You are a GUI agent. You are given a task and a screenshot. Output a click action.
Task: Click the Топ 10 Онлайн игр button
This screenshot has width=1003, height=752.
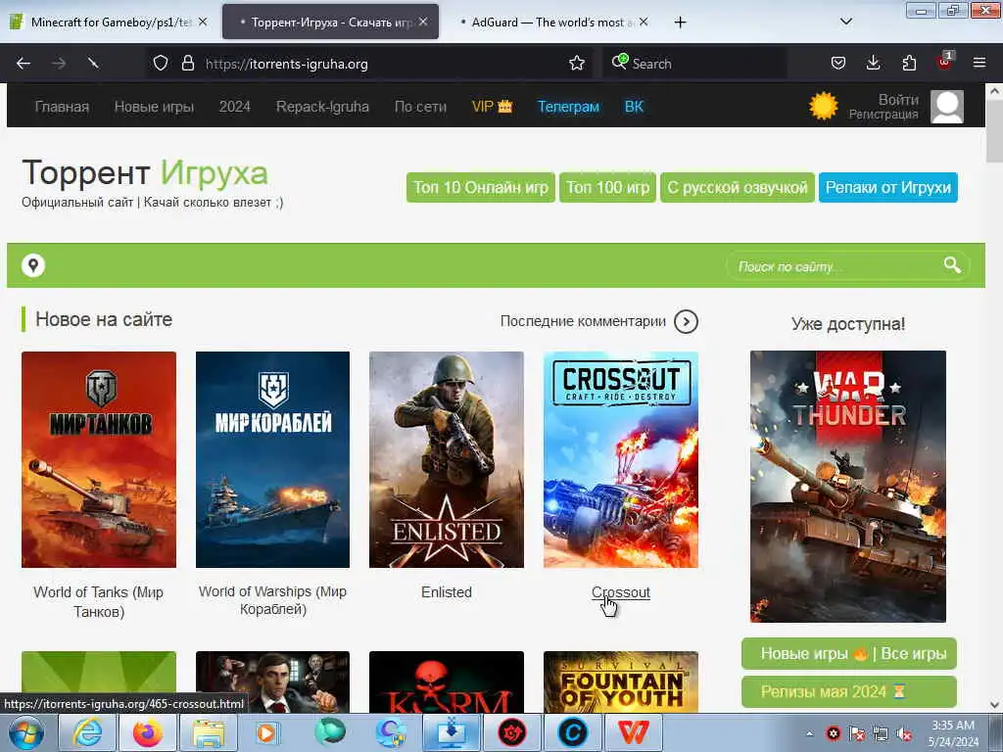480,187
